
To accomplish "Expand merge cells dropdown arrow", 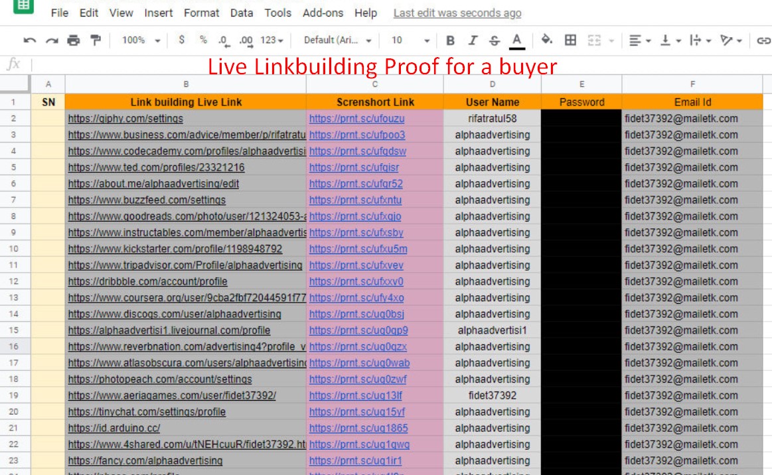I will coord(611,41).
